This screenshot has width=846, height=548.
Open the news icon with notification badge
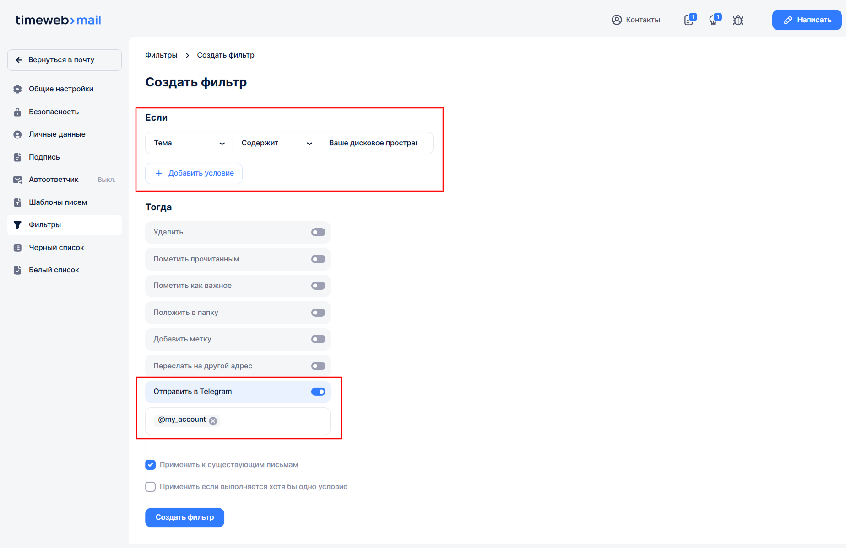(689, 20)
